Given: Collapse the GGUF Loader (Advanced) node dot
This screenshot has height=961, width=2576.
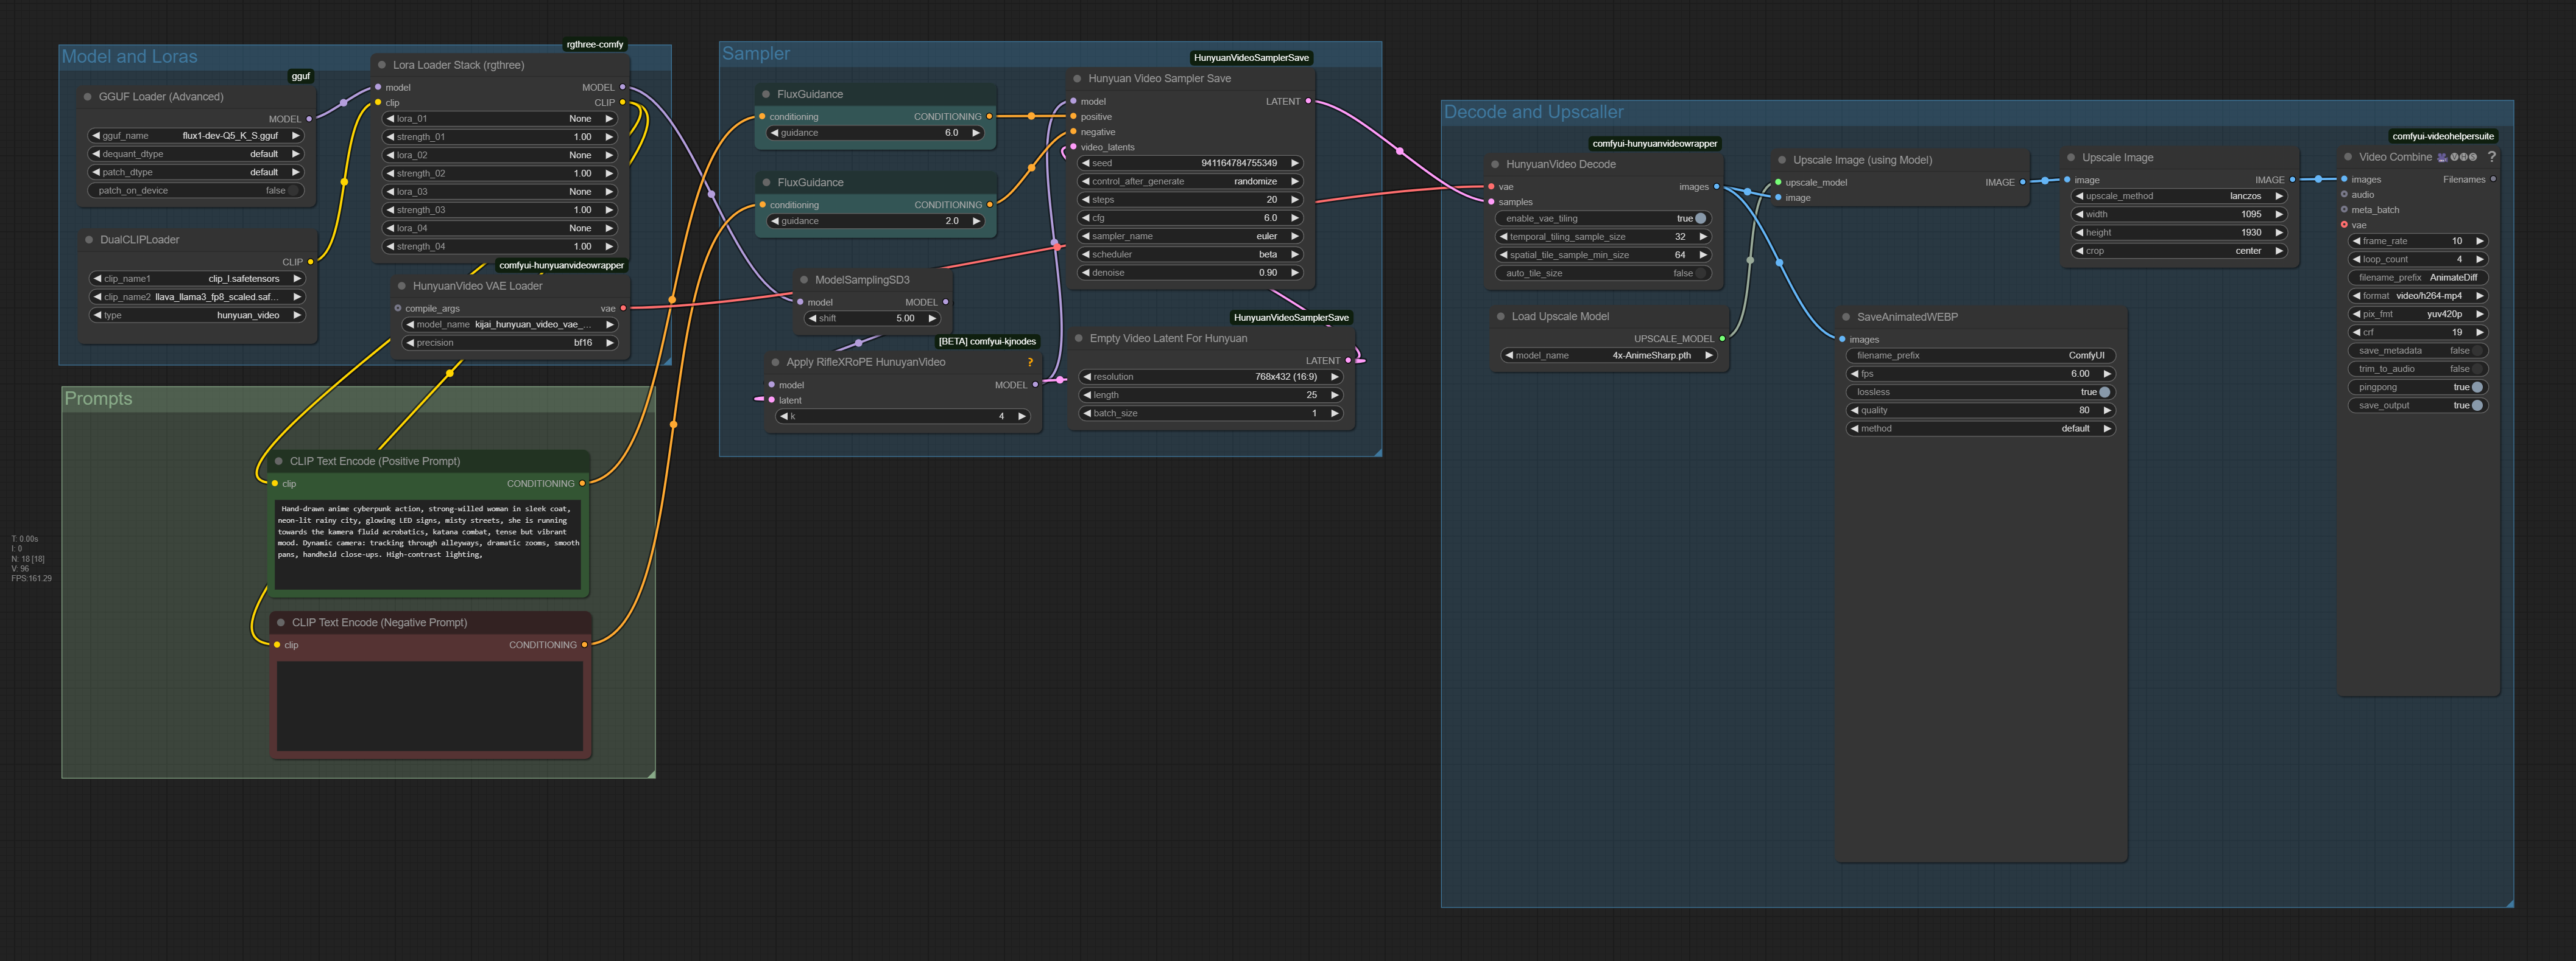Looking at the screenshot, I should (x=88, y=97).
